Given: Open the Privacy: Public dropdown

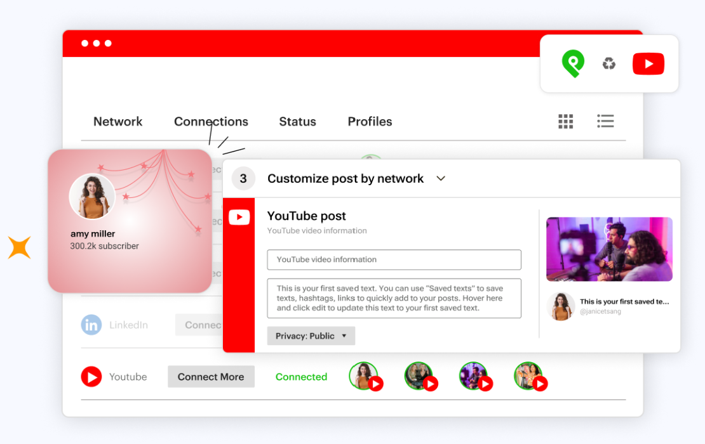Looking at the screenshot, I should coord(311,336).
